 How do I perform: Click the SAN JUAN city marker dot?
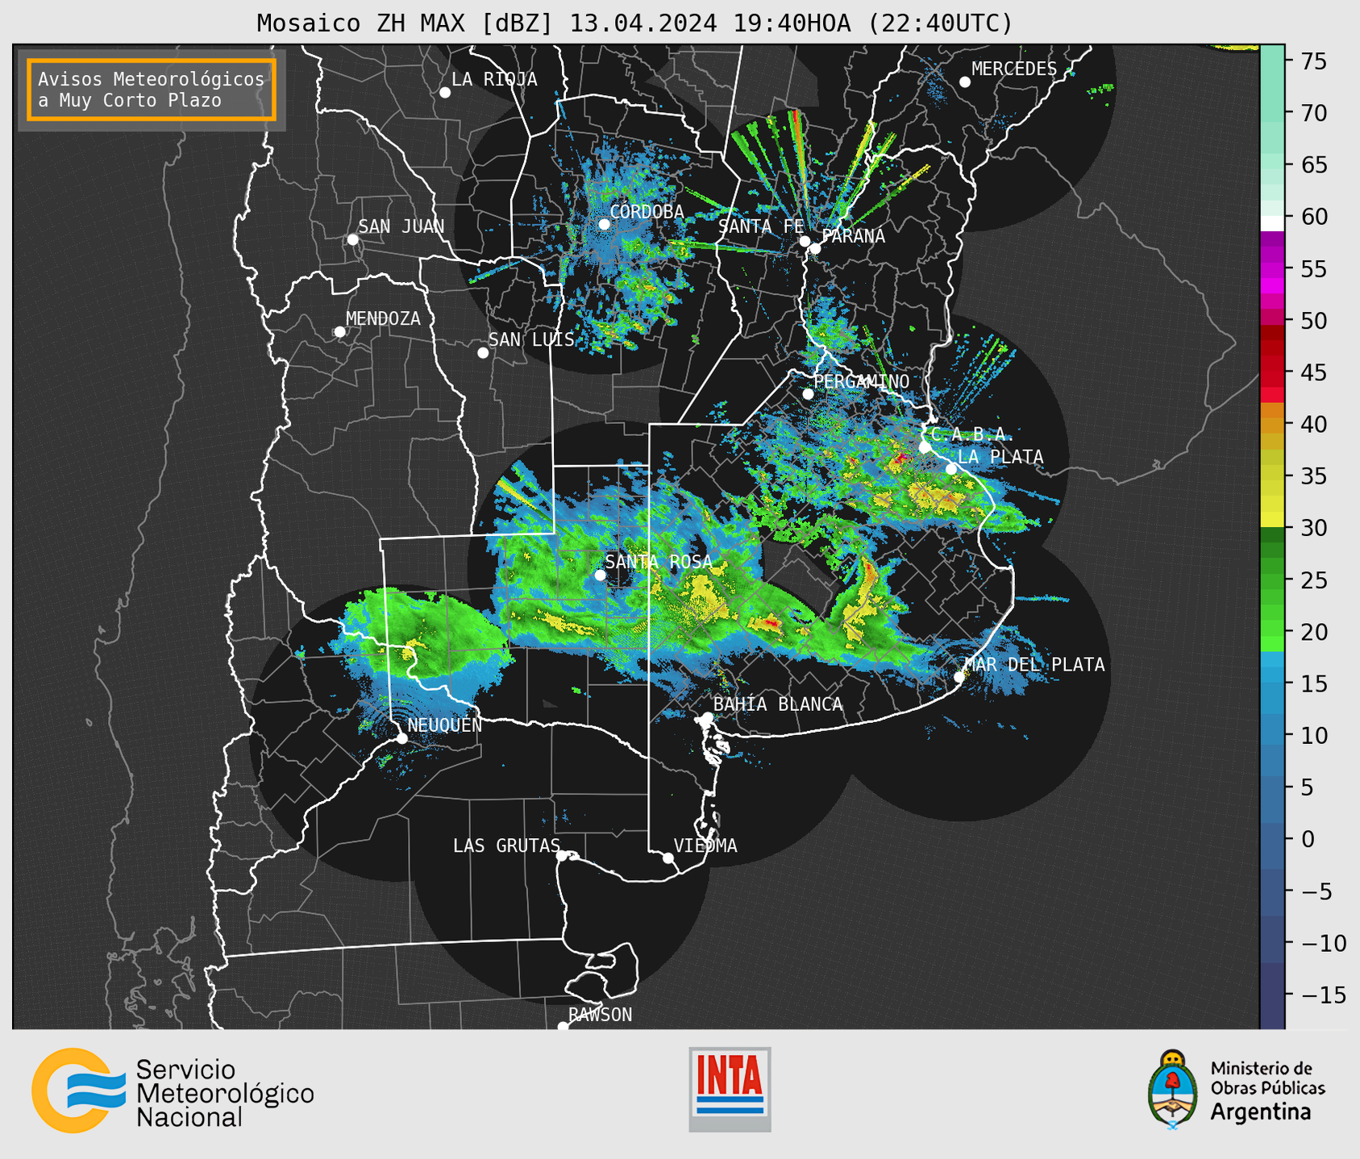click(x=352, y=239)
